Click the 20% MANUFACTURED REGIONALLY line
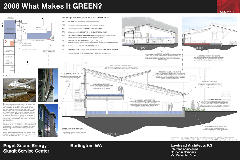Viewport: 240px width, 160px height. [81, 46]
